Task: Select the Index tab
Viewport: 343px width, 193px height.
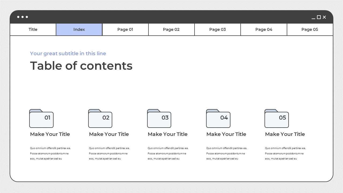Action: pyautogui.click(x=79, y=29)
